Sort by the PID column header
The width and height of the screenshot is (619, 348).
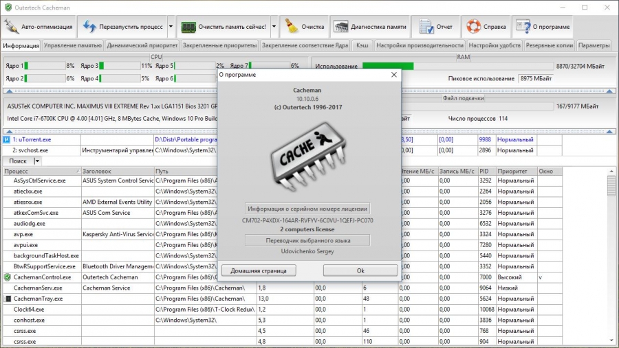pyautogui.click(x=487, y=171)
